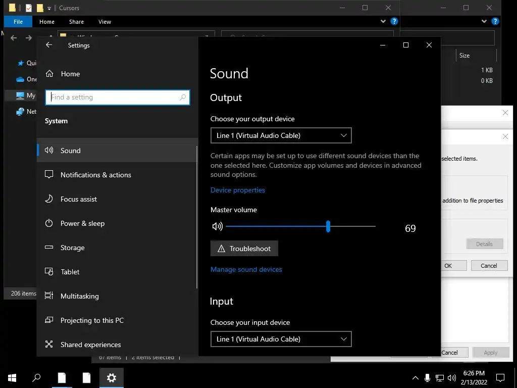Expand the ribbon chevron in Cursors window

coord(383,21)
